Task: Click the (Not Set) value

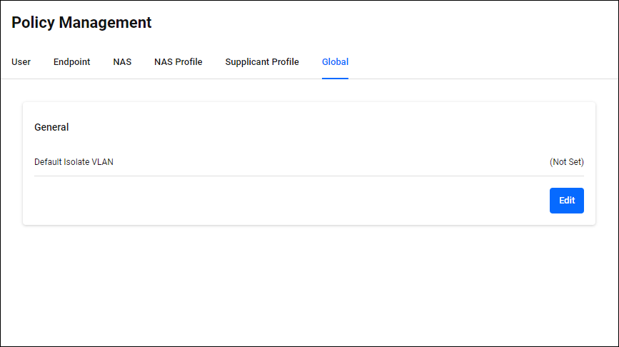Action: pyautogui.click(x=566, y=162)
